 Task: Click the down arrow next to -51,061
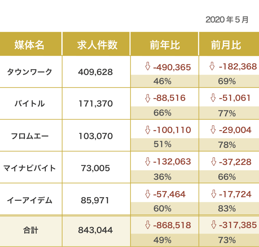(x=212, y=98)
